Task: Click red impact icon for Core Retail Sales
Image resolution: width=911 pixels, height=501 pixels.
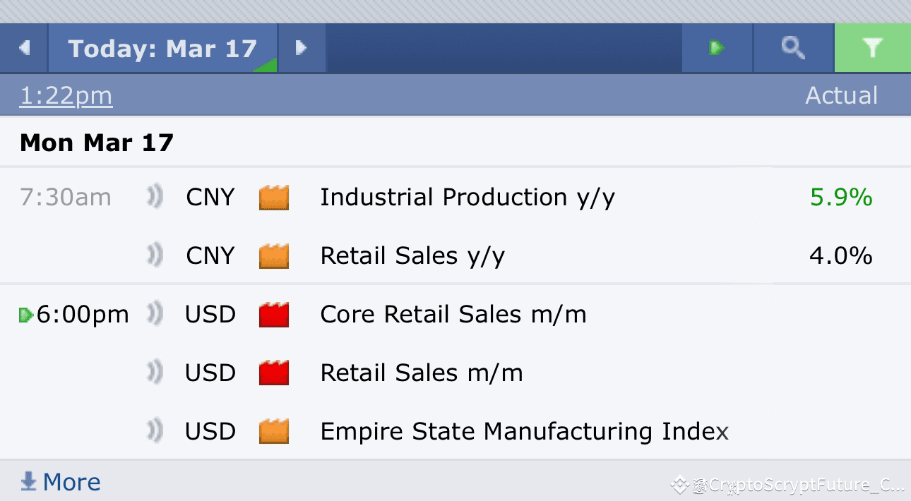Action: point(274,315)
